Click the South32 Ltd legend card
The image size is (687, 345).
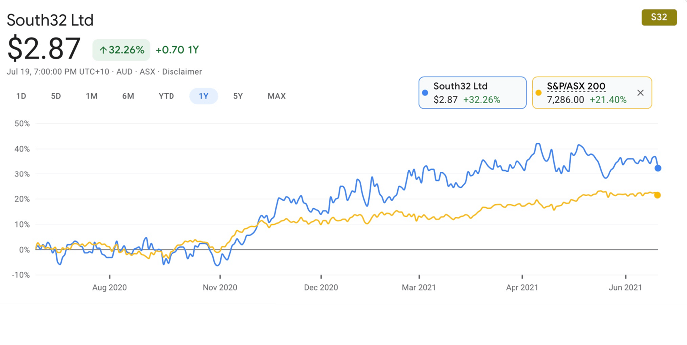point(472,93)
